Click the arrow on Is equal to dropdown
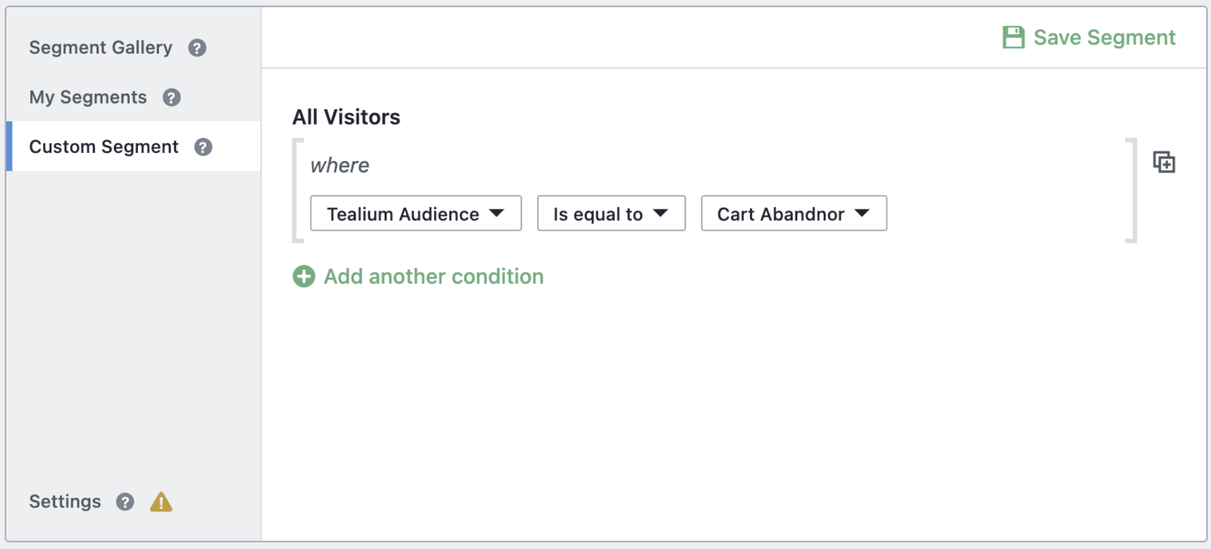 661,213
